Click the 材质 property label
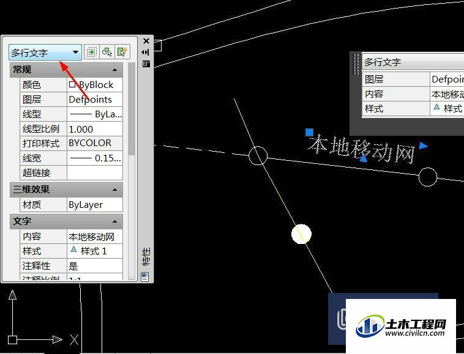 click(x=32, y=205)
